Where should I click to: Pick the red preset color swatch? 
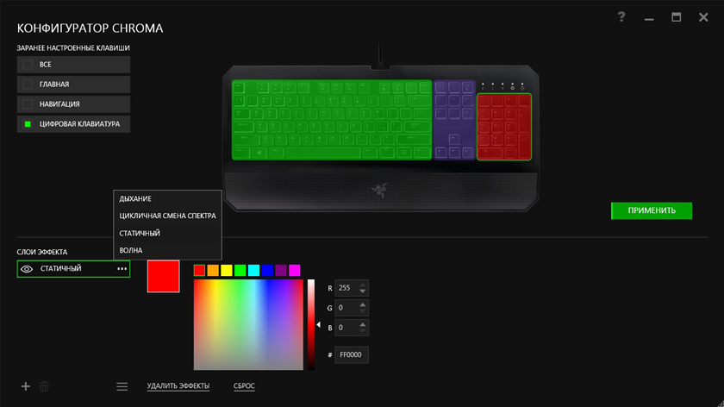pyautogui.click(x=199, y=270)
